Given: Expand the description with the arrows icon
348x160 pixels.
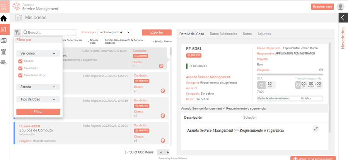Looking at the screenshot, I should tap(316, 128).
